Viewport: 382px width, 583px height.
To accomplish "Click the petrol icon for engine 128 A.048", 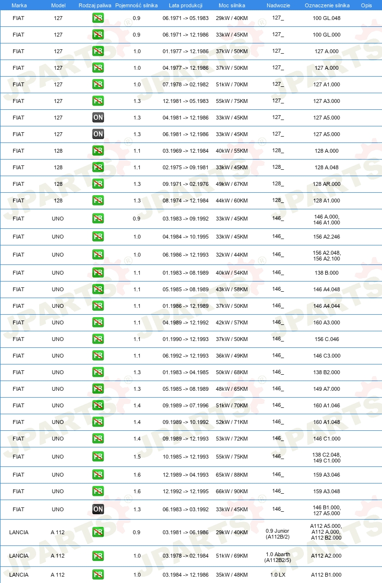I will (98, 167).
